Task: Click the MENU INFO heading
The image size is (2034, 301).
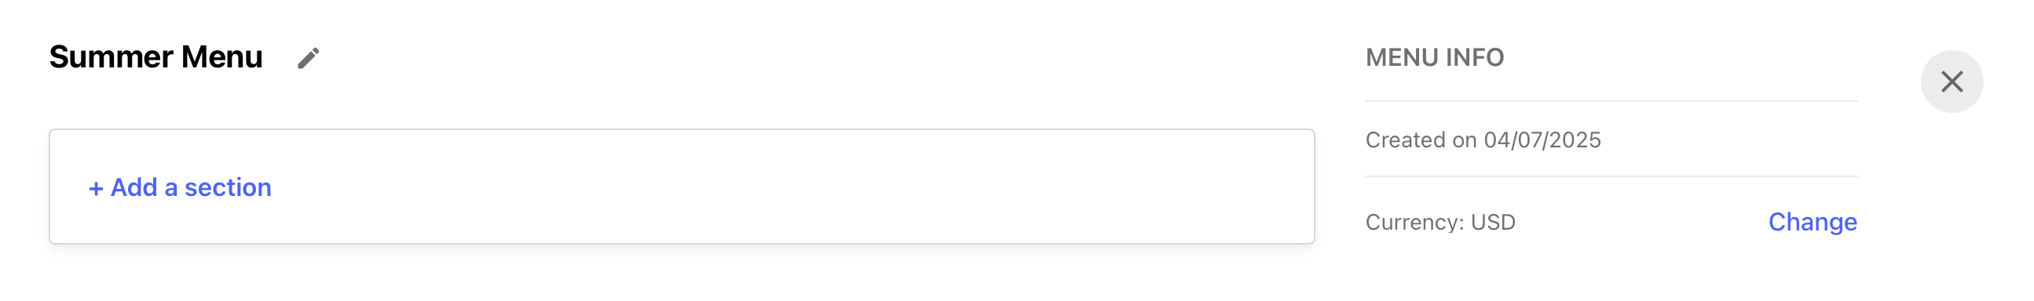Action: [1435, 57]
